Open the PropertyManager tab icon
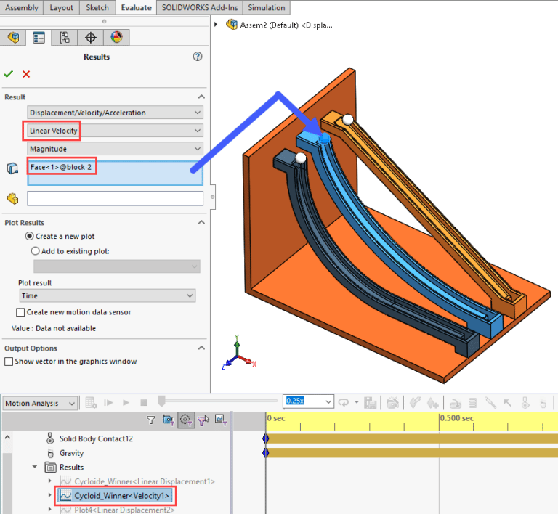This screenshot has width=558, height=514. [39, 37]
